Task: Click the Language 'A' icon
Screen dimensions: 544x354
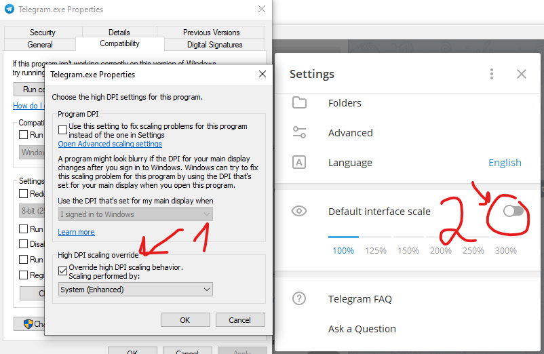Action: pos(299,162)
